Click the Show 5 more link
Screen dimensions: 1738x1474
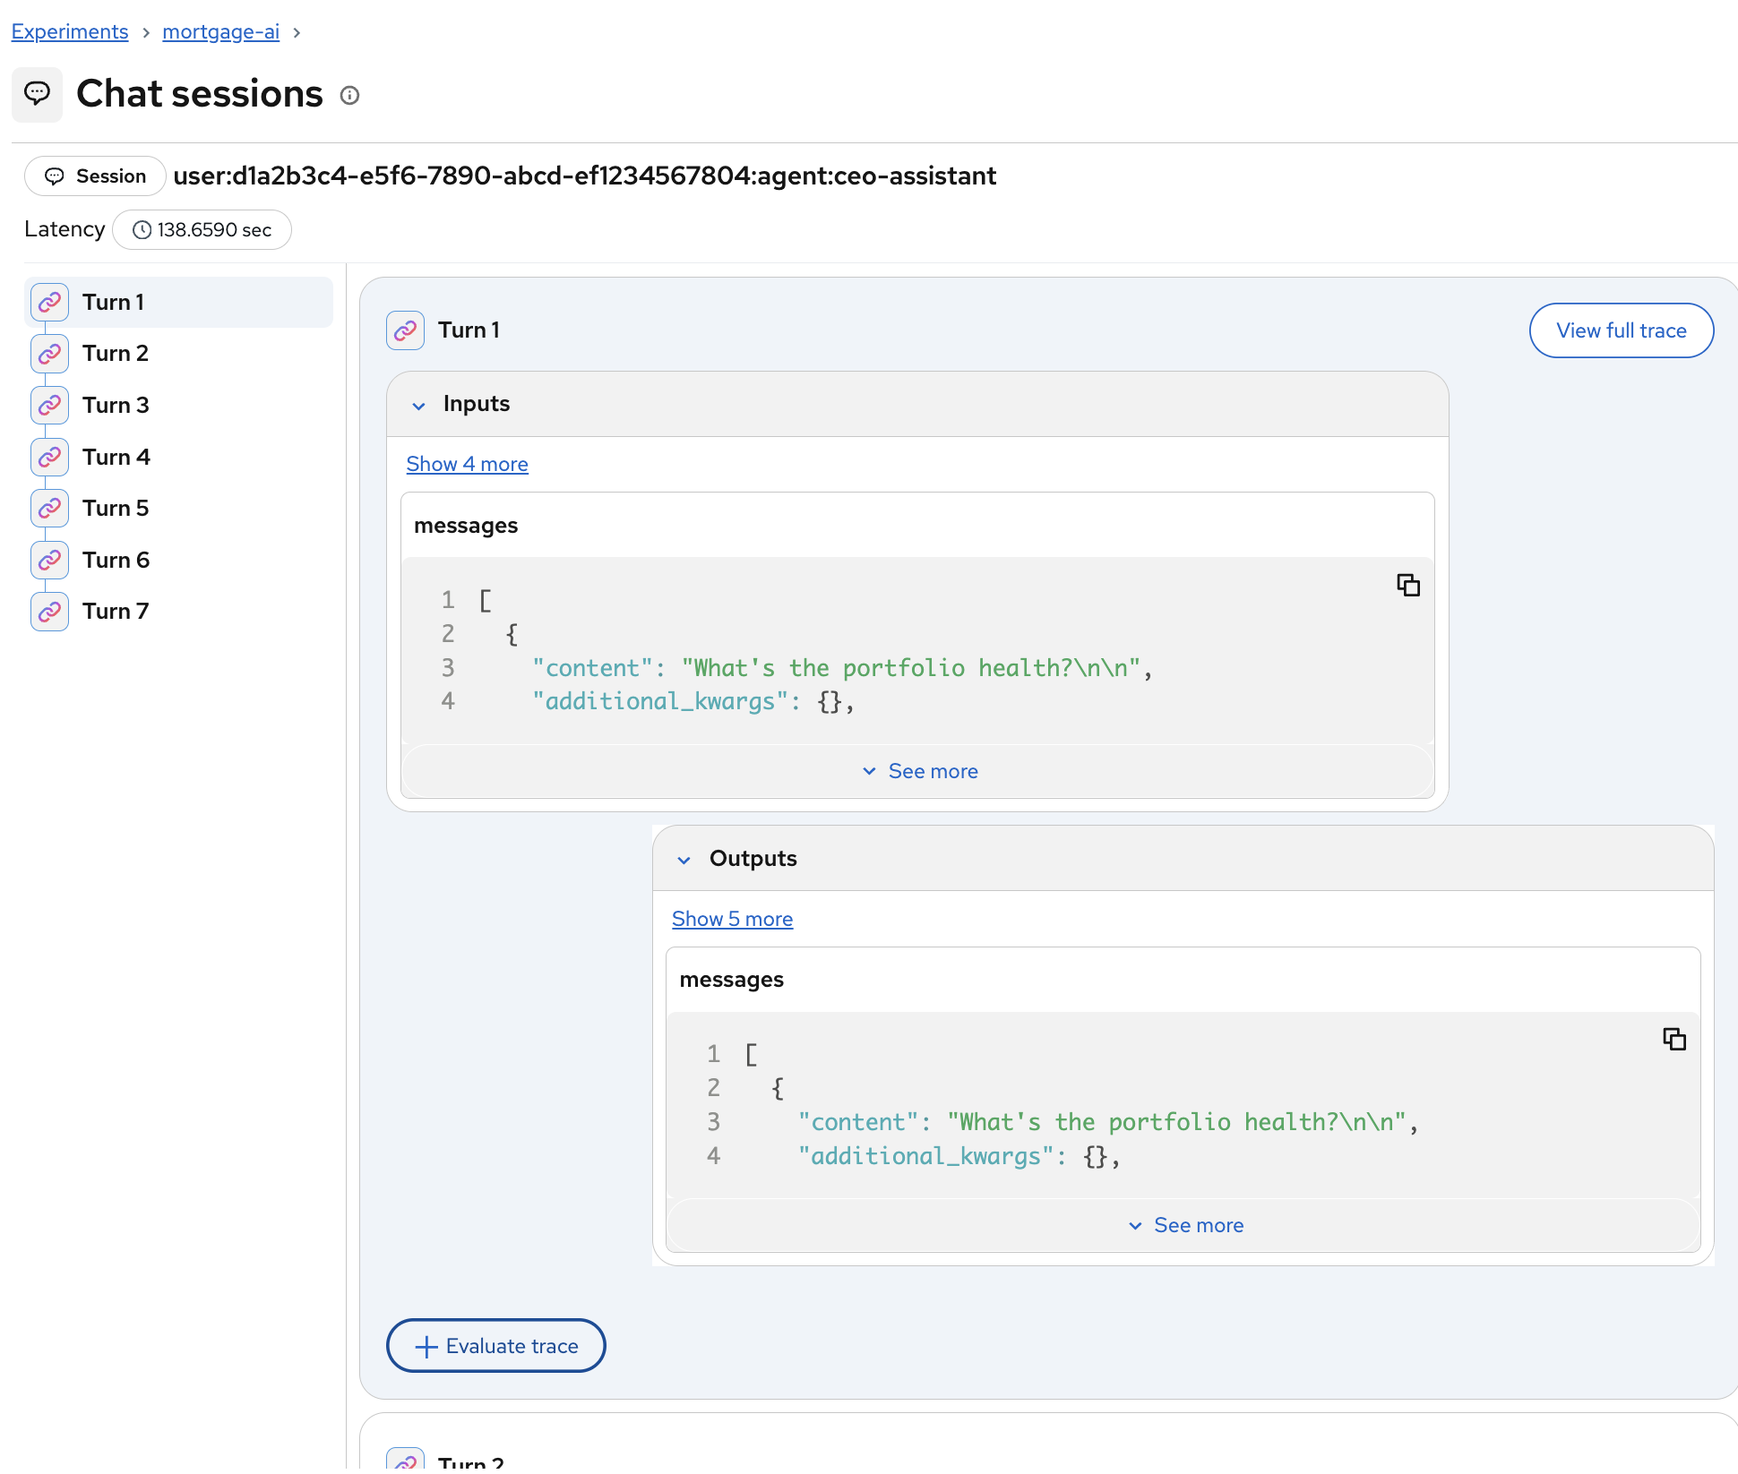(732, 919)
